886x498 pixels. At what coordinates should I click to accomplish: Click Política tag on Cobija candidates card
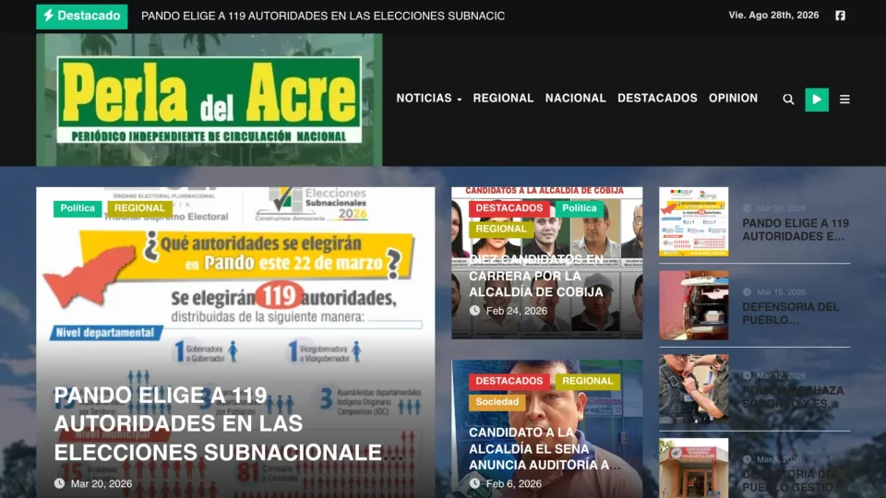[x=580, y=208]
